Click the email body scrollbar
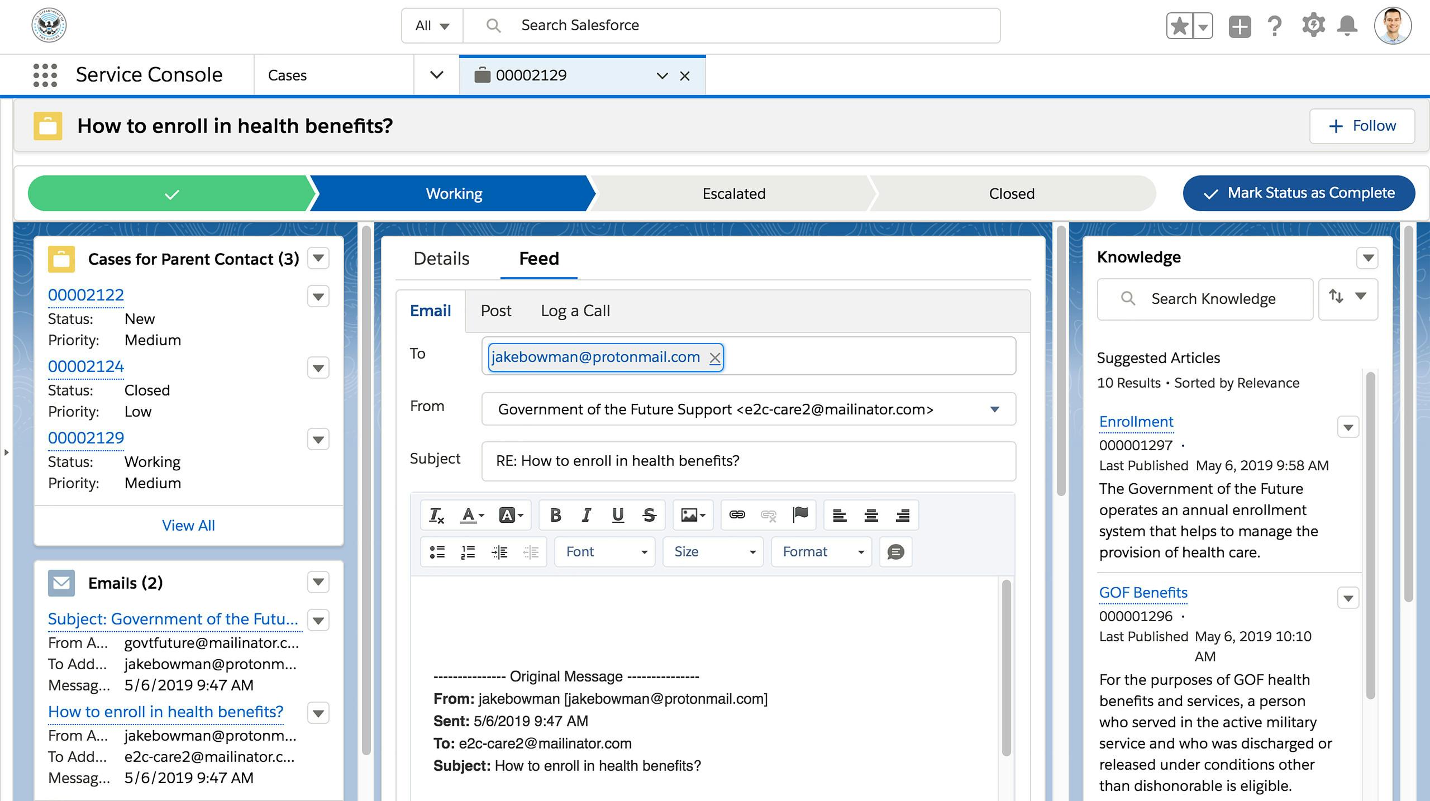 1006,668
